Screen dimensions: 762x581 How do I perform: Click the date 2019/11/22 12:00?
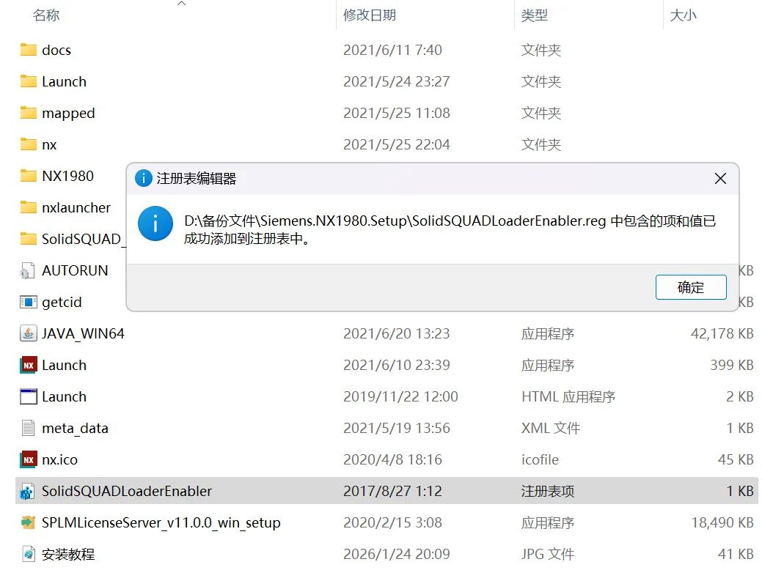click(400, 396)
